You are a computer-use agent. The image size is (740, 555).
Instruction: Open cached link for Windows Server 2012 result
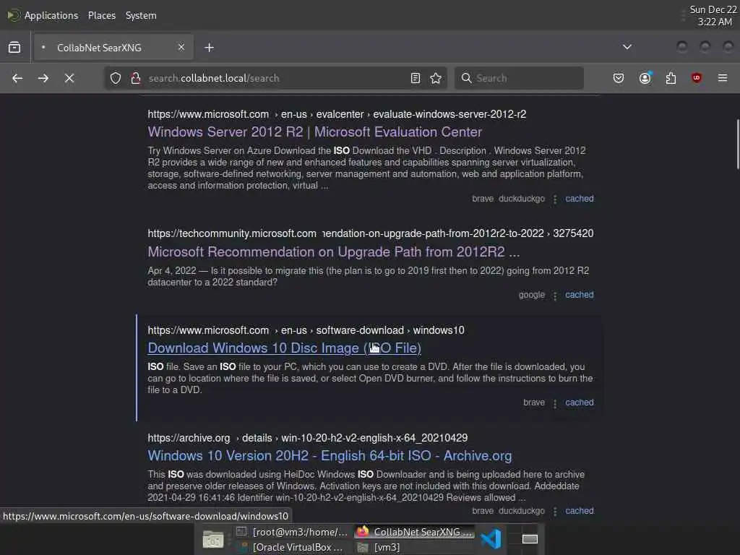580,199
